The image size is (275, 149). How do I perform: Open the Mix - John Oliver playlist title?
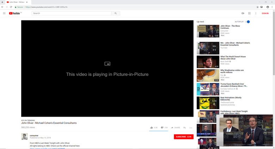point(235,44)
